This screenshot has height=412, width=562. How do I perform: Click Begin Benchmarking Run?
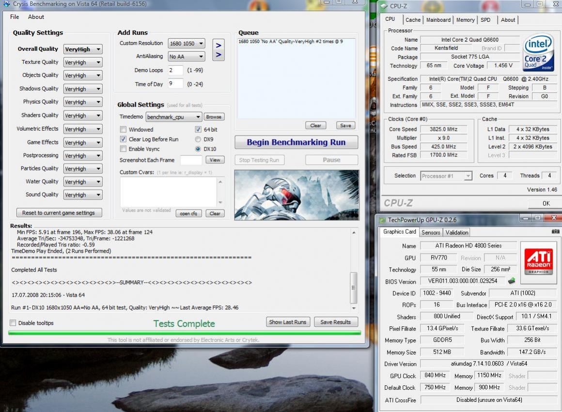296,142
